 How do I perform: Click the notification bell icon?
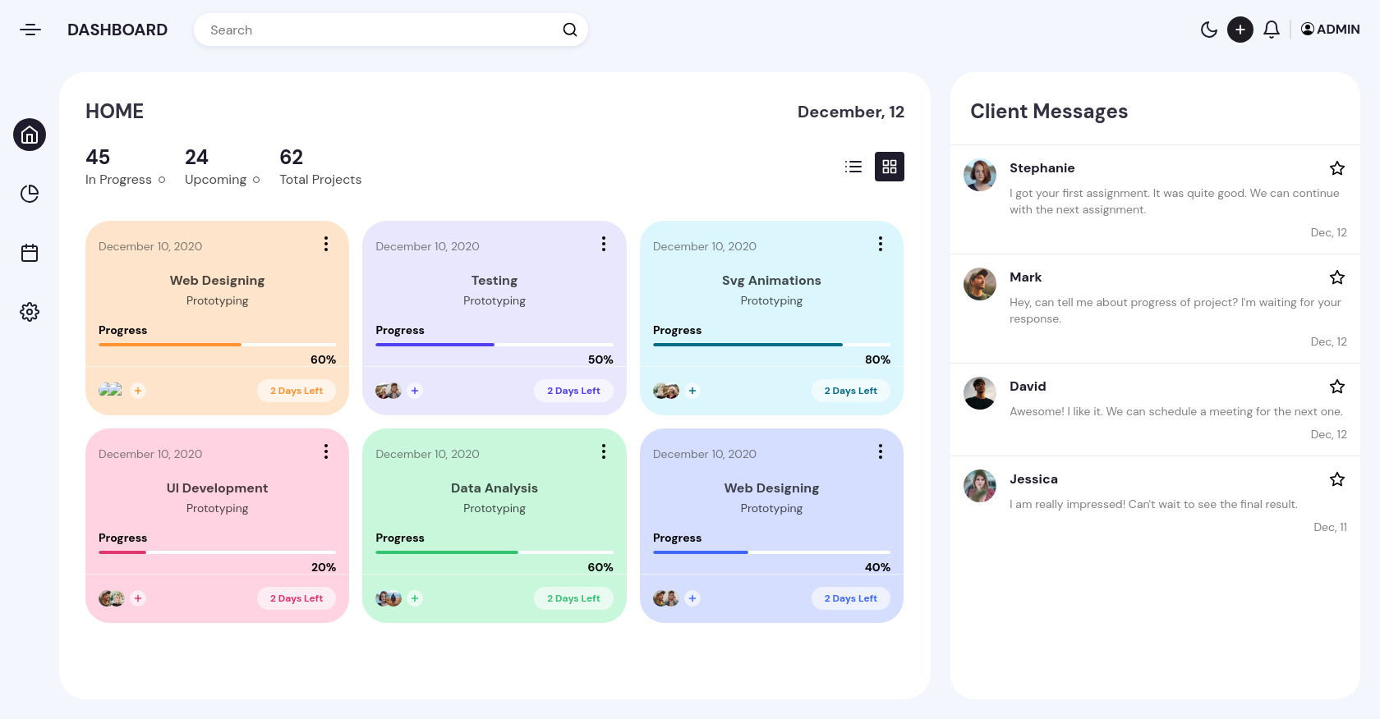(x=1271, y=30)
